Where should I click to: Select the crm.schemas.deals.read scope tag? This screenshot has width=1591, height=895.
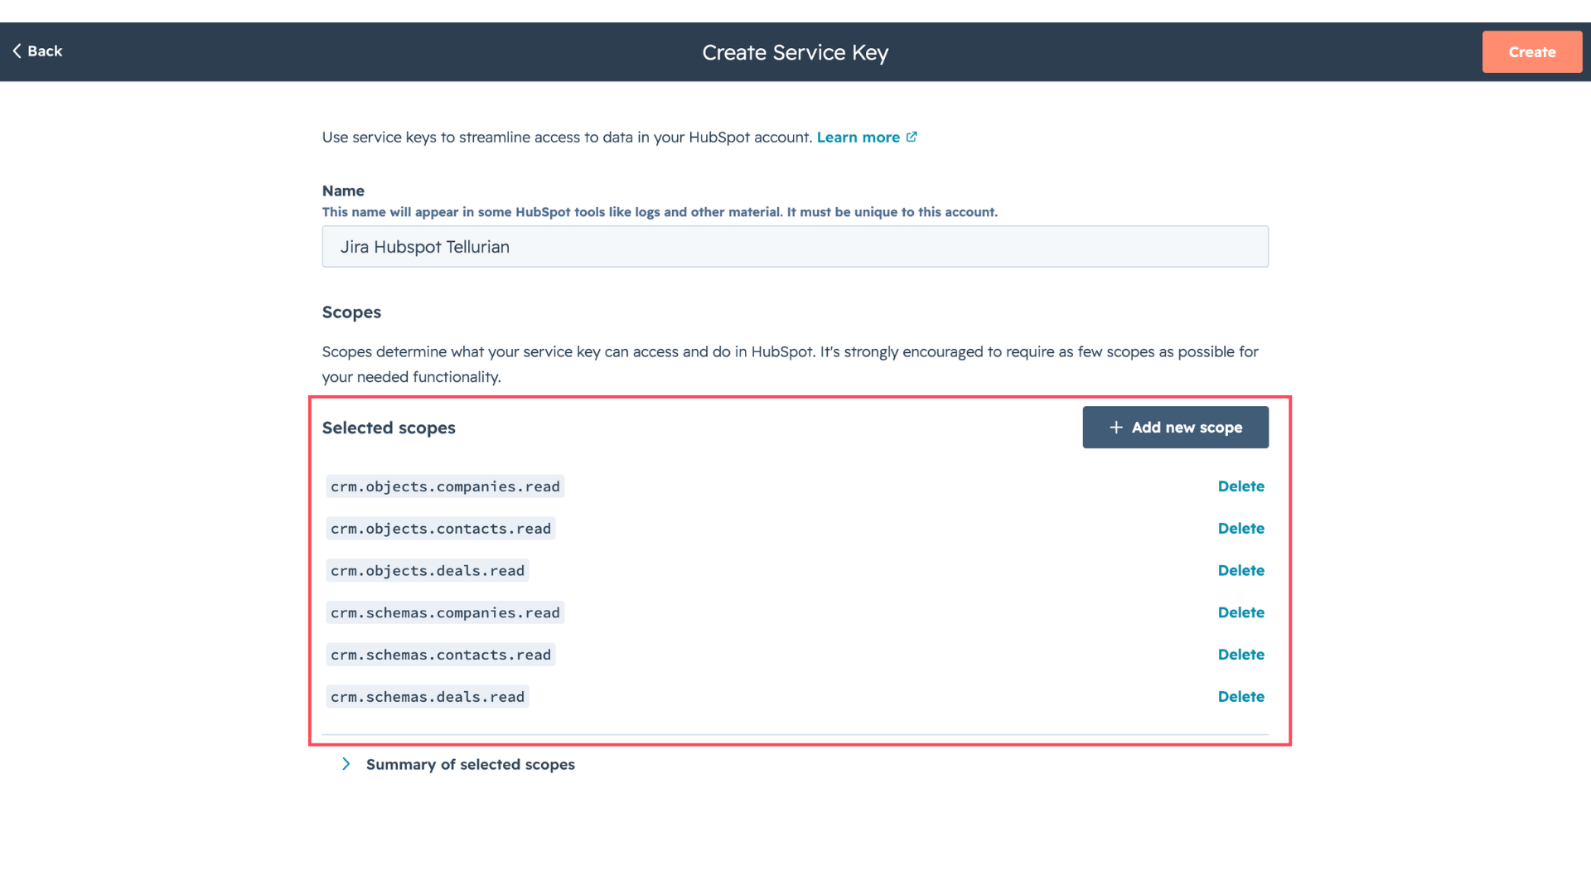click(428, 697)
